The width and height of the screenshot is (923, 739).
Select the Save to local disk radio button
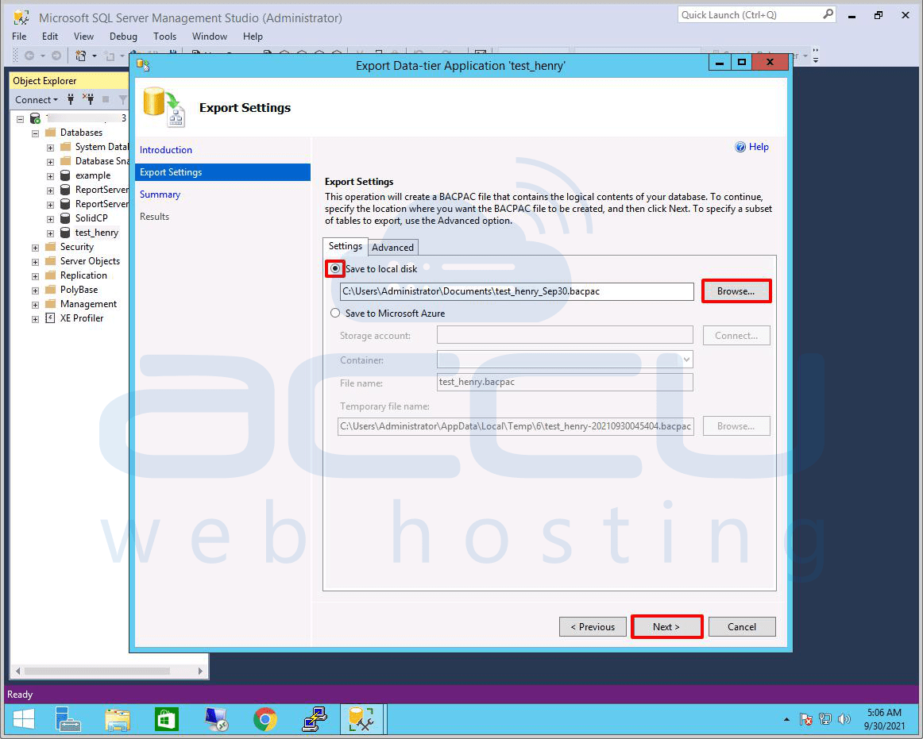point(335,269)
